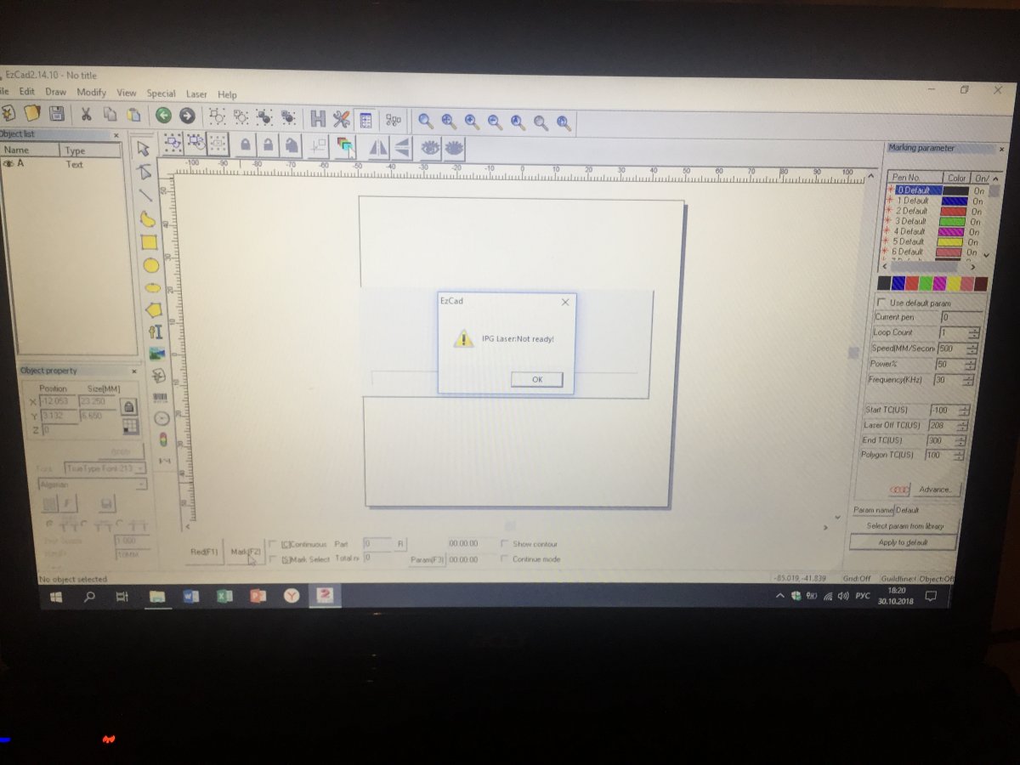This screenshot has height=765, width=1020.
Task: Pick the barcode tool in left toolbar
Action: point(160,397)
